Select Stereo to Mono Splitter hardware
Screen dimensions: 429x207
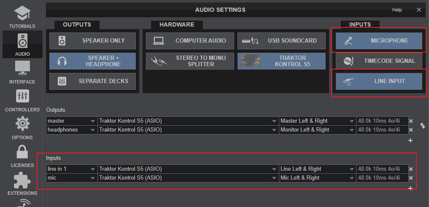pos(190,61)
